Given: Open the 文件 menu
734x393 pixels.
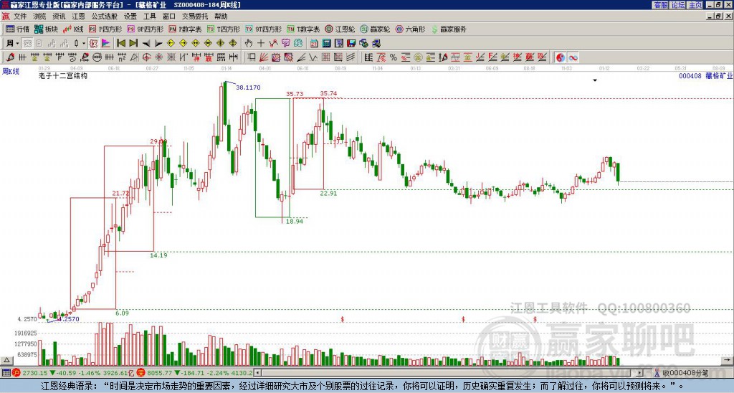Looking at the screenshot, I should 20,16.
